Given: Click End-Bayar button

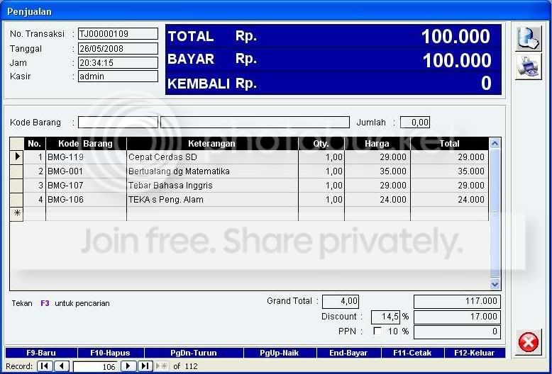Looking at the screenshot, I should tap(348, 353).
